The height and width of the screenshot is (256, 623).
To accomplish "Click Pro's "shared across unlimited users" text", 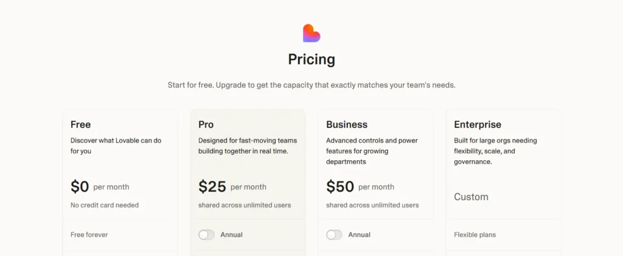I will pos(245,205).
